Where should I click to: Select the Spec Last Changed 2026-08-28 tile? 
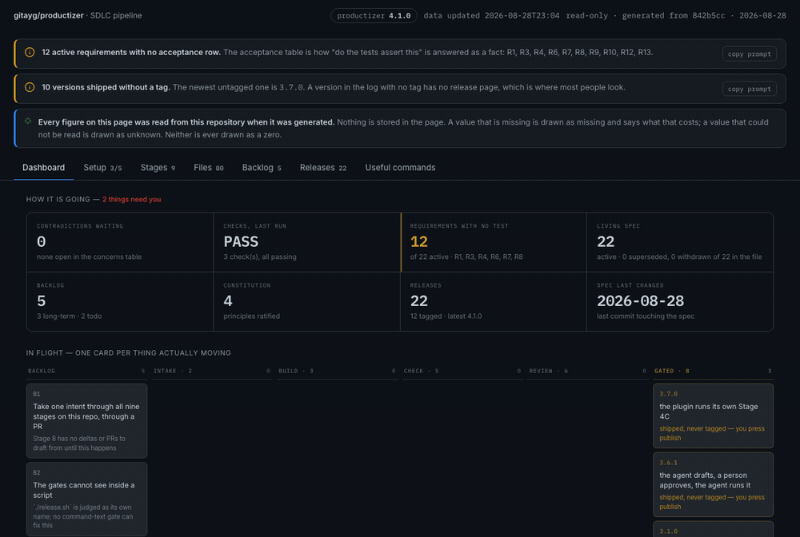pyautogui.click(x=679, y=301)
